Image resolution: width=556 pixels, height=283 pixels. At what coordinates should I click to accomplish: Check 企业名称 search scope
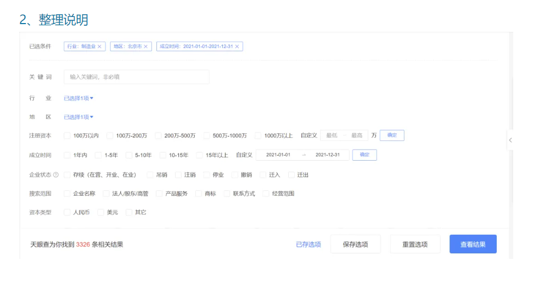pyautogui.click(x=67, y=194)
